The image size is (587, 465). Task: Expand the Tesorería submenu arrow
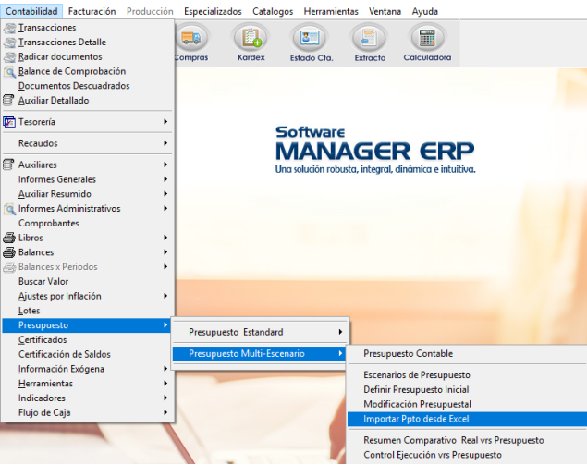click(165, 122)
